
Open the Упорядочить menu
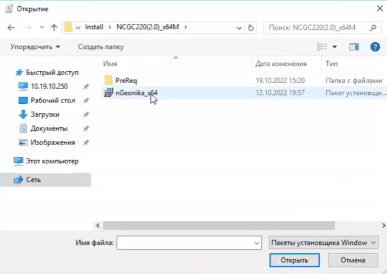click(x=35, y=47)
